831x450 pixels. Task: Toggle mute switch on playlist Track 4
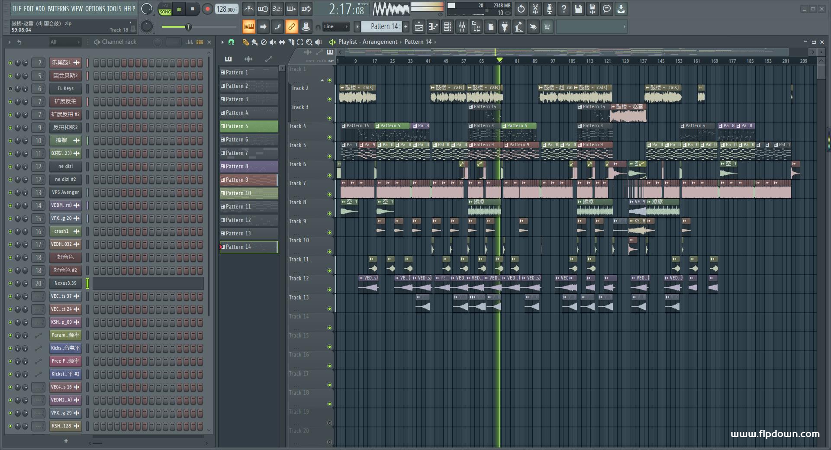329,138
